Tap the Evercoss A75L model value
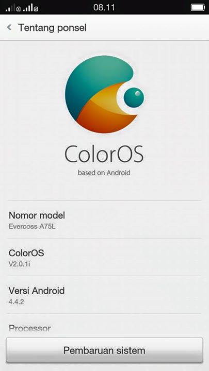This screenshot has width=209, height=371. [32, 226]
